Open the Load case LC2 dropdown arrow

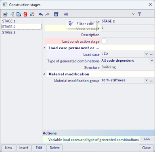(147, 54)
